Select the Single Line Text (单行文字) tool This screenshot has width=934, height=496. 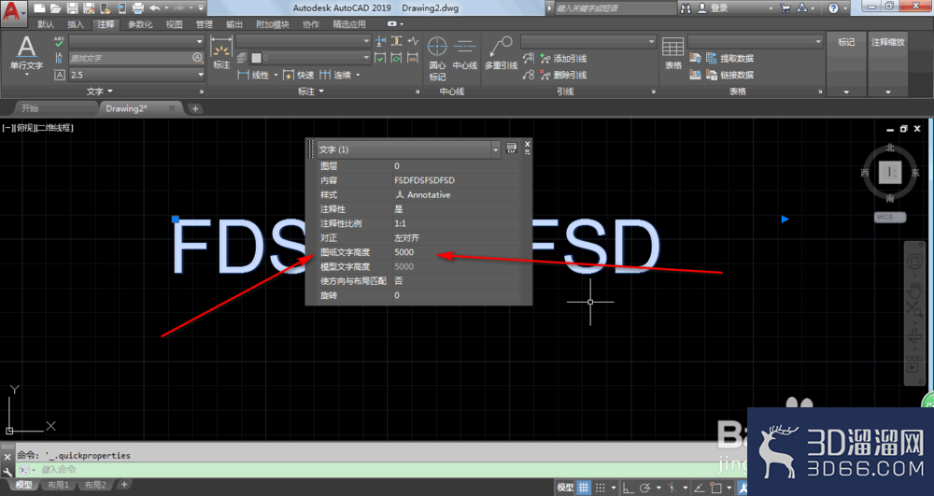(26, 53)
